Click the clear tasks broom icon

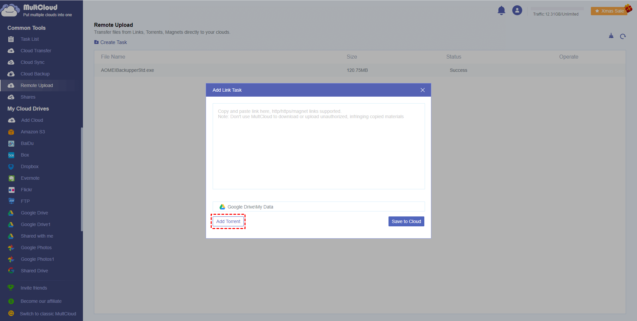[611, 36]
